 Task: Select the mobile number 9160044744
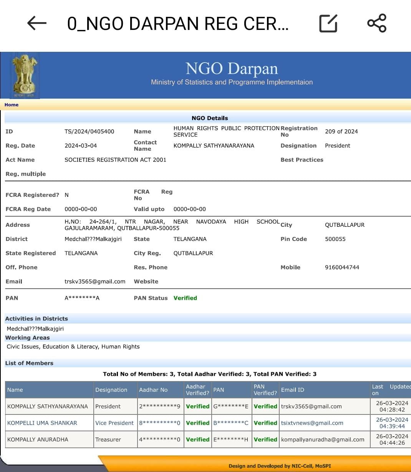[x=342, y=267]
